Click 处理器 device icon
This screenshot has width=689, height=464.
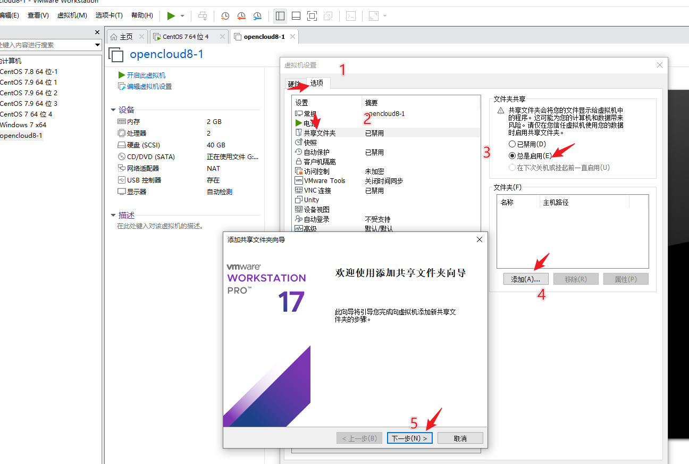[121, 134]
